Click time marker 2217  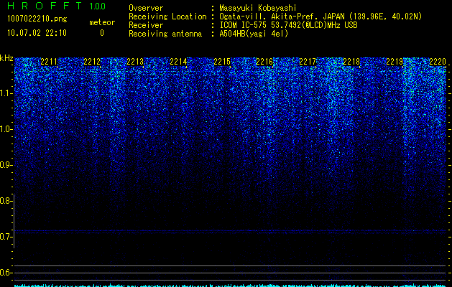click(x=308, y=62)
